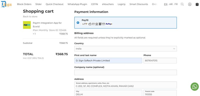Open the search magnifier icon
Screen dimensions: 200x96
(182, 4)
